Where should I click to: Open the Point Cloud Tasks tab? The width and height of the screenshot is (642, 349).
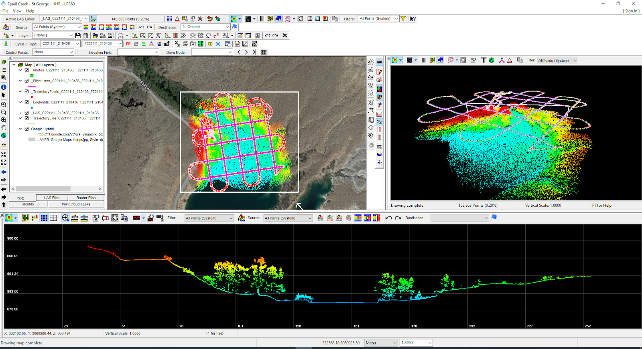coord(76,204)
